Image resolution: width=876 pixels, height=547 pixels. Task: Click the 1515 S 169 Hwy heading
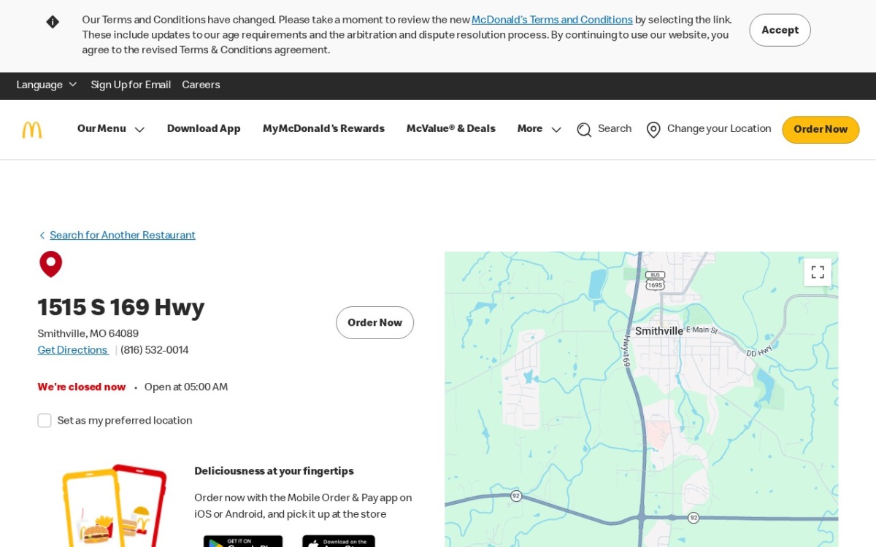click(121, 307)
